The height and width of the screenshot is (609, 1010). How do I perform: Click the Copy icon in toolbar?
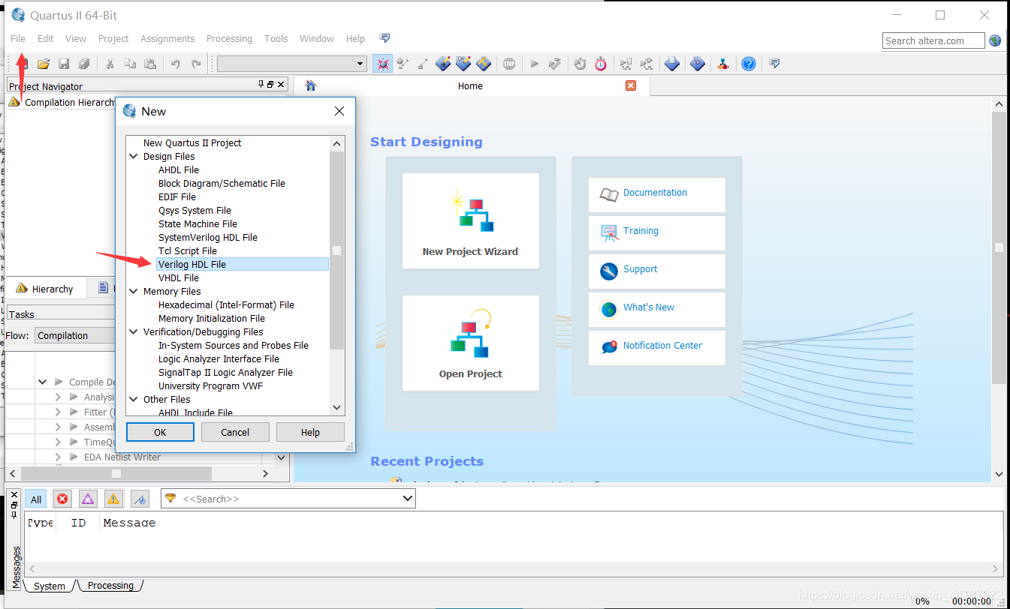(130, 64)
